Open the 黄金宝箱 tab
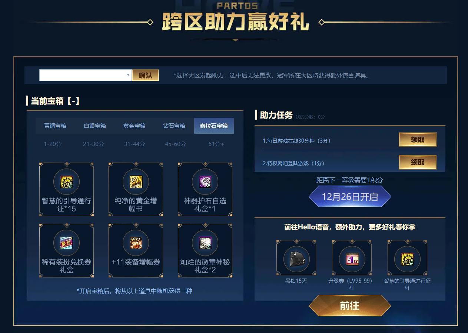The height and width of the screenshot is (333, 468). pyautogui.click(x=135, y=126)
